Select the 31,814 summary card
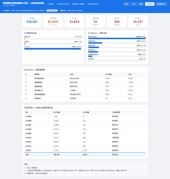This screenshot has height=179, width=170. point(74,21)
